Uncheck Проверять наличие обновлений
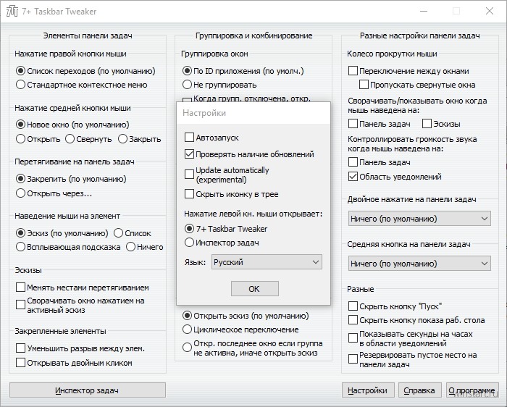This screenshot has height=407, width=507. pyautogui.click(x=189, y=154)
